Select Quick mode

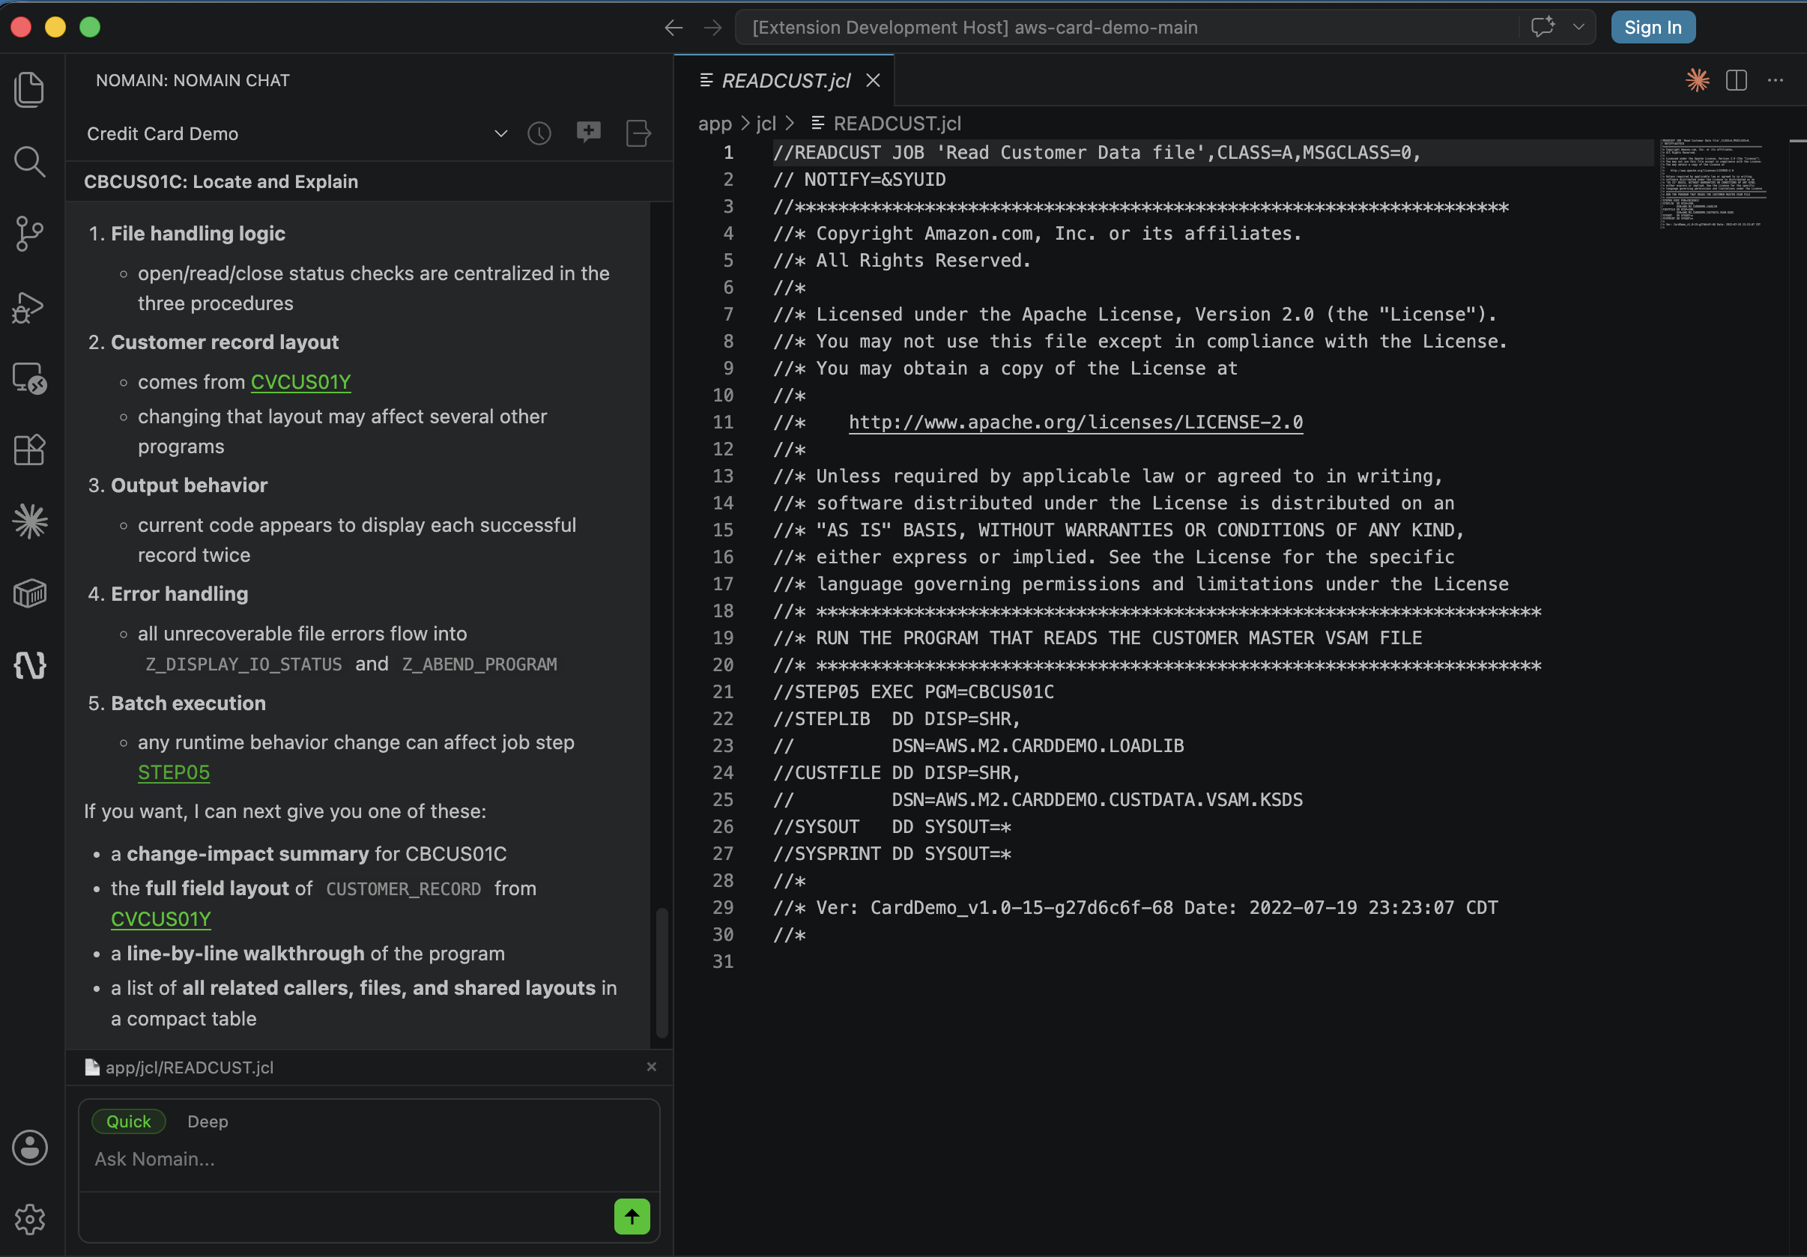(128, 1121)
